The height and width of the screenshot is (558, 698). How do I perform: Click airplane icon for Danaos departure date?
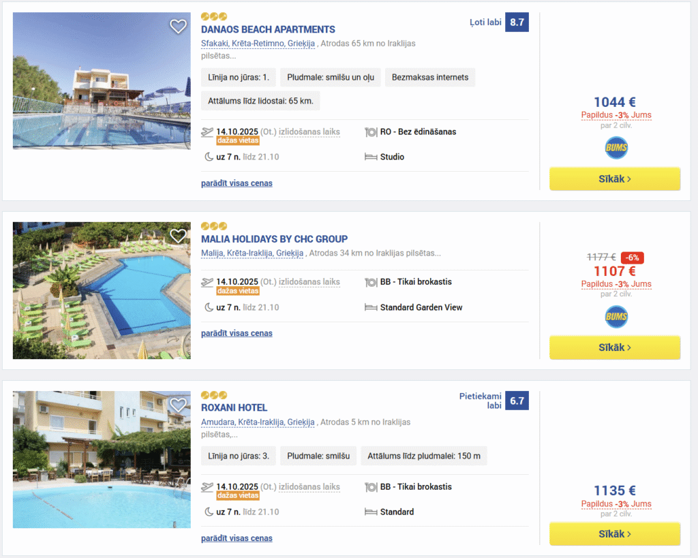point(207,132)
